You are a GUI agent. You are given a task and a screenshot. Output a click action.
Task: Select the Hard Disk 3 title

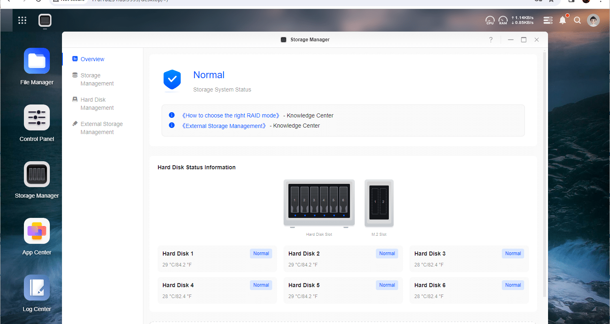point(430,254)
